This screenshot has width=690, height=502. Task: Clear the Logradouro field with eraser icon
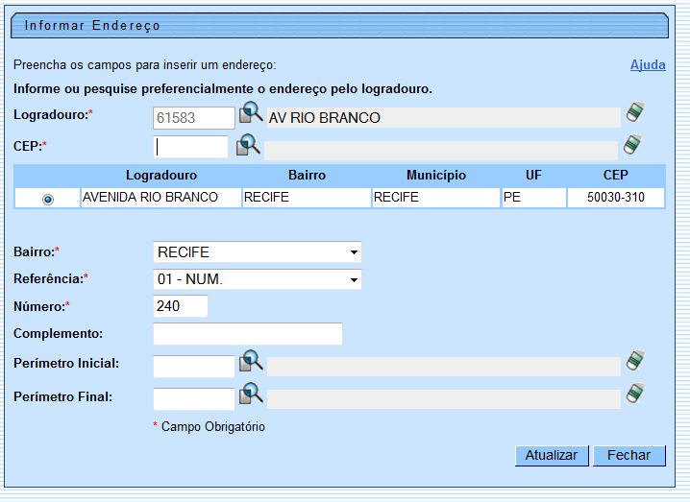(x=634, y=112)
